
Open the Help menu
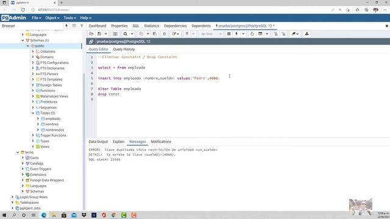pos(85,18)
